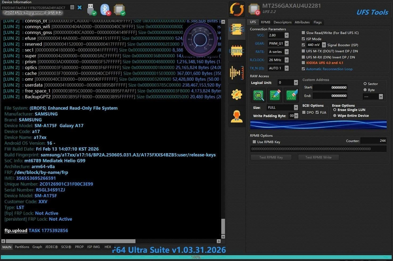Image resolution: width=393 pixels, height=261 pixels.
Task: Open the PROP bottom tab
Action: pyautogui.click(x=79, y=247)
